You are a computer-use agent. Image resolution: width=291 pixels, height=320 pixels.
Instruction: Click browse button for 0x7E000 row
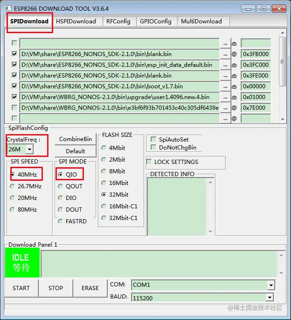click(x=225, y=108)
